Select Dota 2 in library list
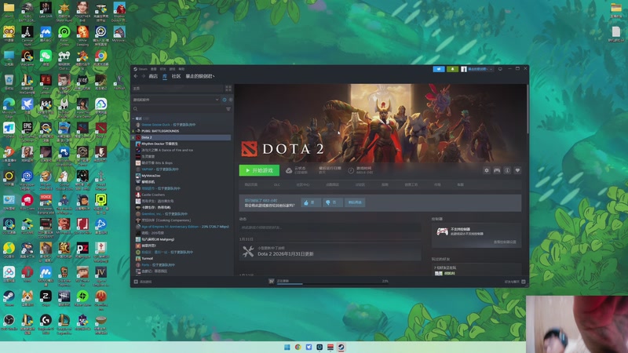Image resolution: width=628 pixels, height=353 pixels. click(182, 137)
